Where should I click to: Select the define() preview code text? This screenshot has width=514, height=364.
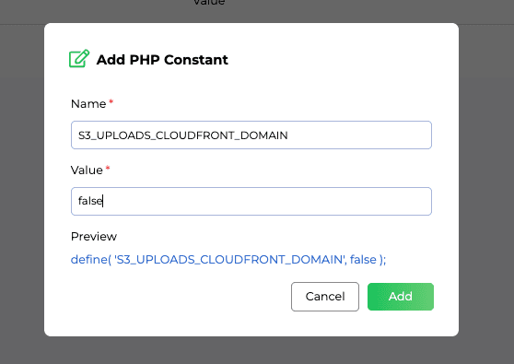point(228,260)
